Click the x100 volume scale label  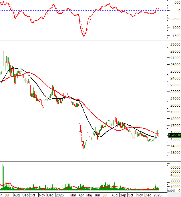170,190
